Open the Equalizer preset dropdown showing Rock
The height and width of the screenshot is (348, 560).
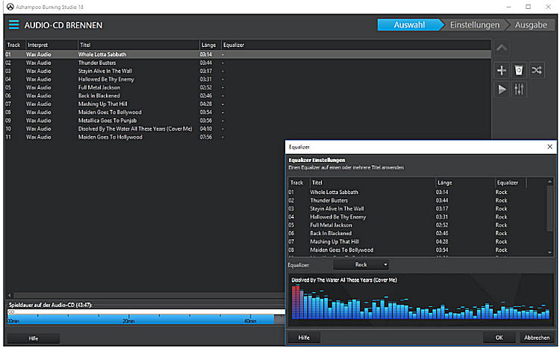(361, 264)
